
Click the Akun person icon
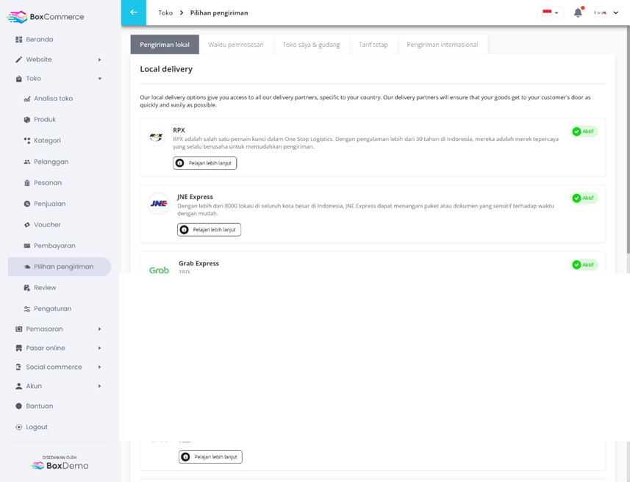pos(18,386)
